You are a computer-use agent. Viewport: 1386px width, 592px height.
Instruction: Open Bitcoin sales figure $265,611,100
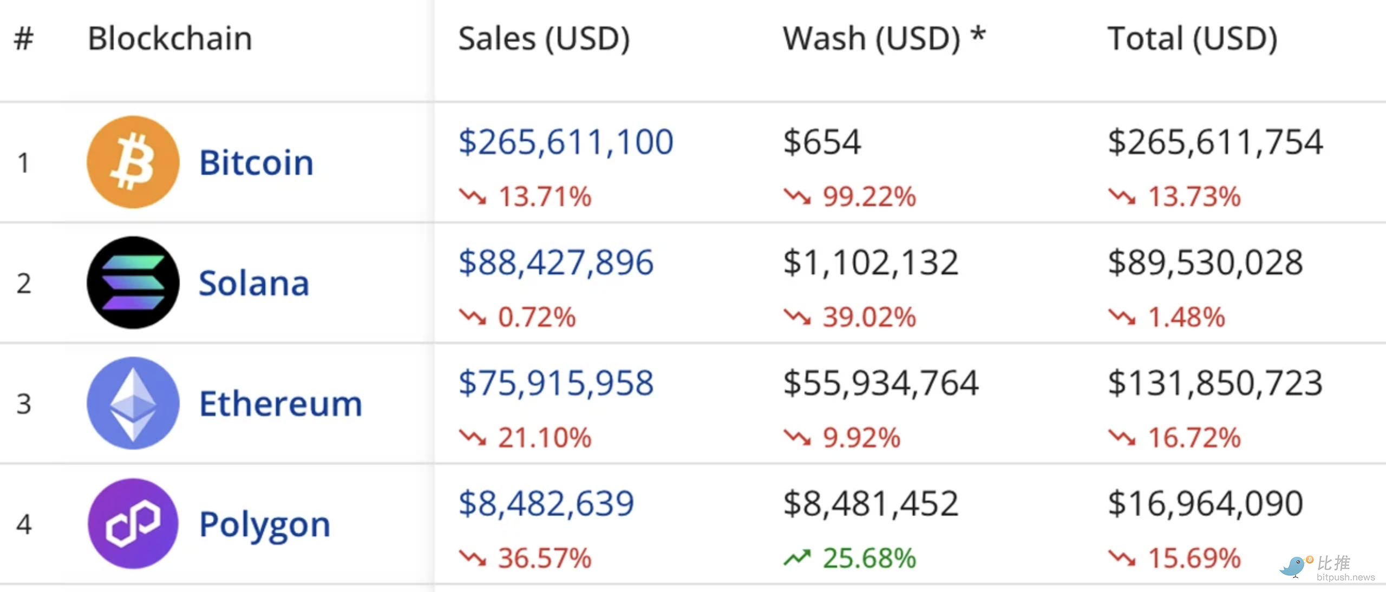click(566, 142)
